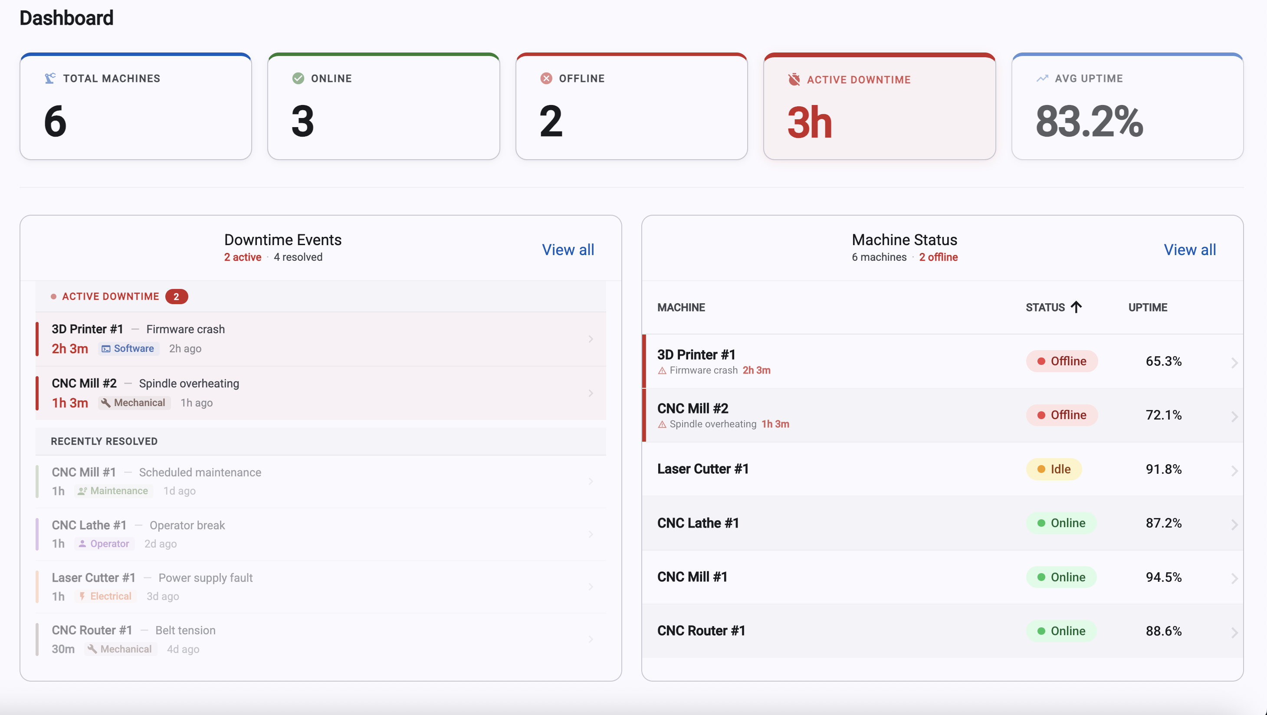1267x715 pixels.
Task: Click the red X icon on the Offline card
Action: (547, 78)
